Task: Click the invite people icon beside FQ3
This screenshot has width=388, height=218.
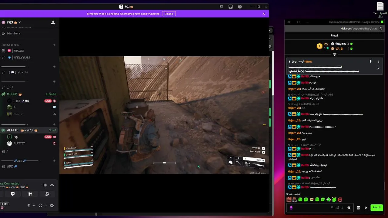Action: pos(53,22)
